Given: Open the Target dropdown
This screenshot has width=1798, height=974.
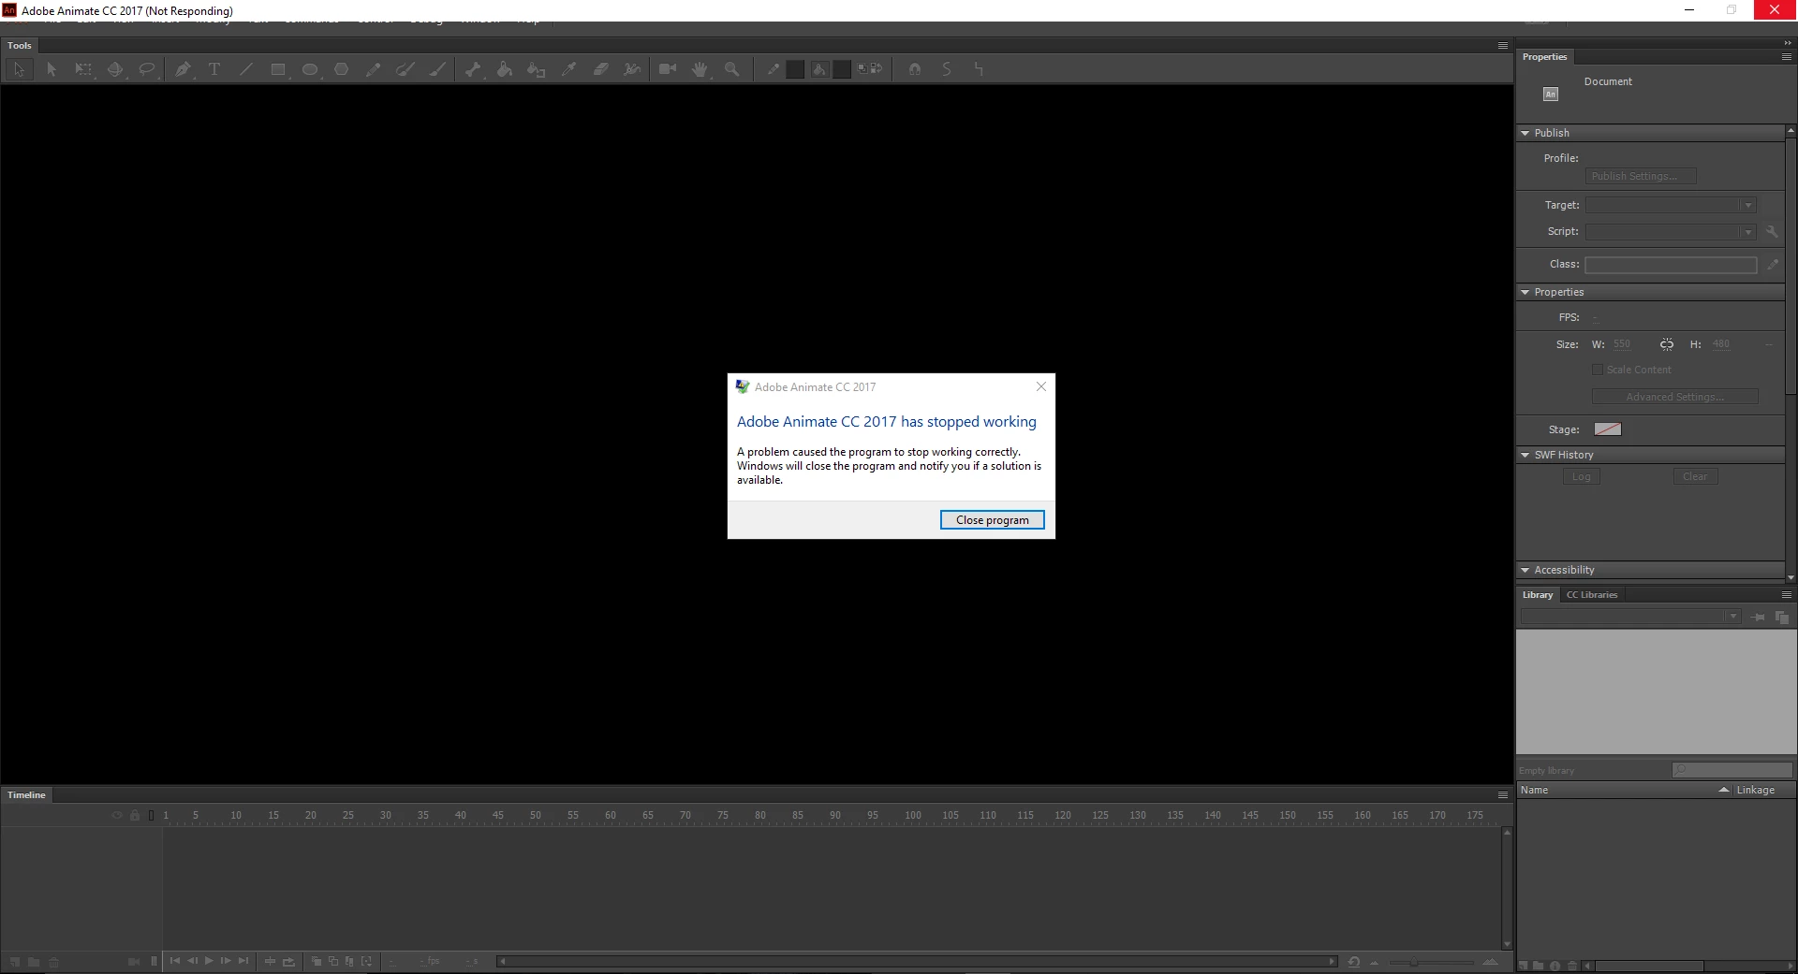Looking at the screenshot, I should (1671, 205).
